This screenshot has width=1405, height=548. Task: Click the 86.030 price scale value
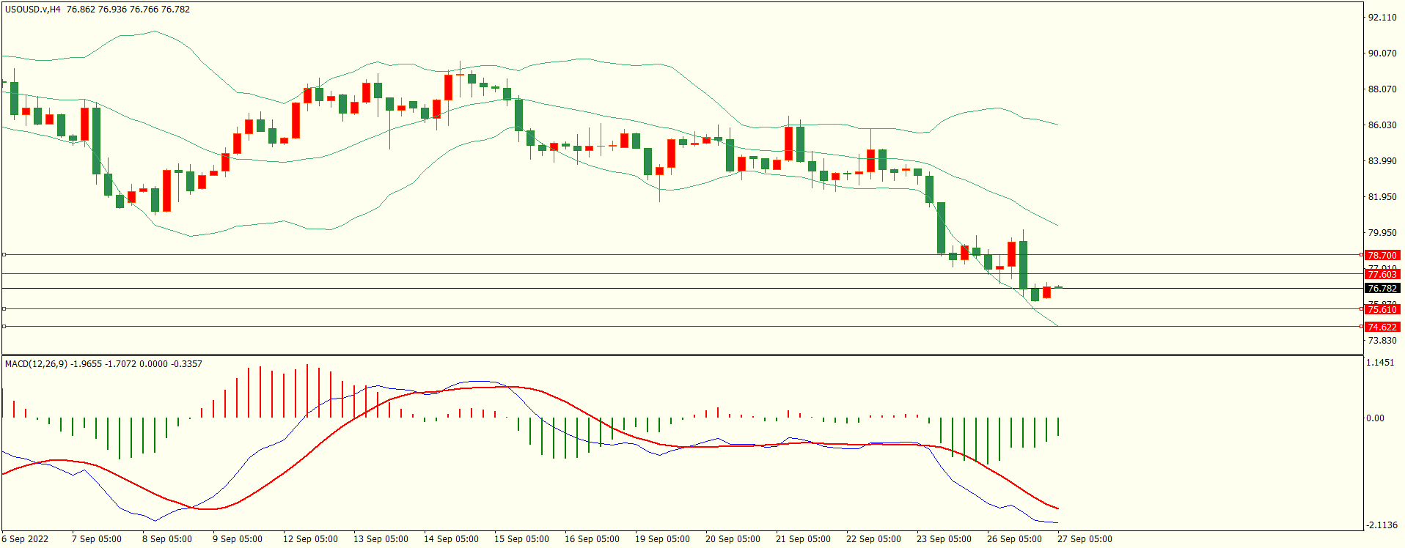pos(1382,125)
